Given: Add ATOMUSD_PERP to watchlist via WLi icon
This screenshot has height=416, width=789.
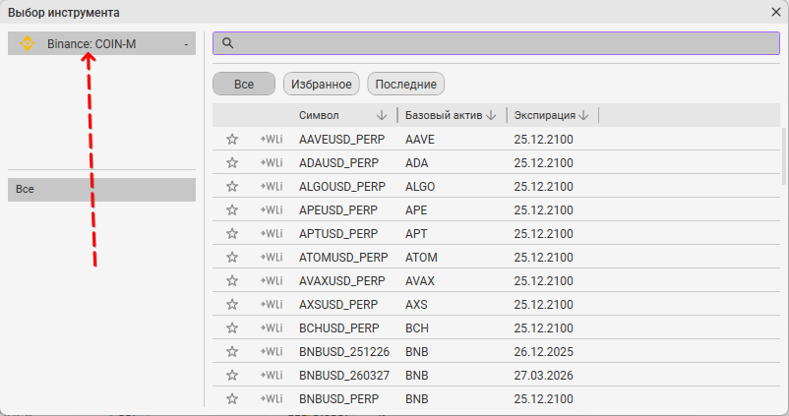Looking at the screenshot, I should tap(272, 258).
